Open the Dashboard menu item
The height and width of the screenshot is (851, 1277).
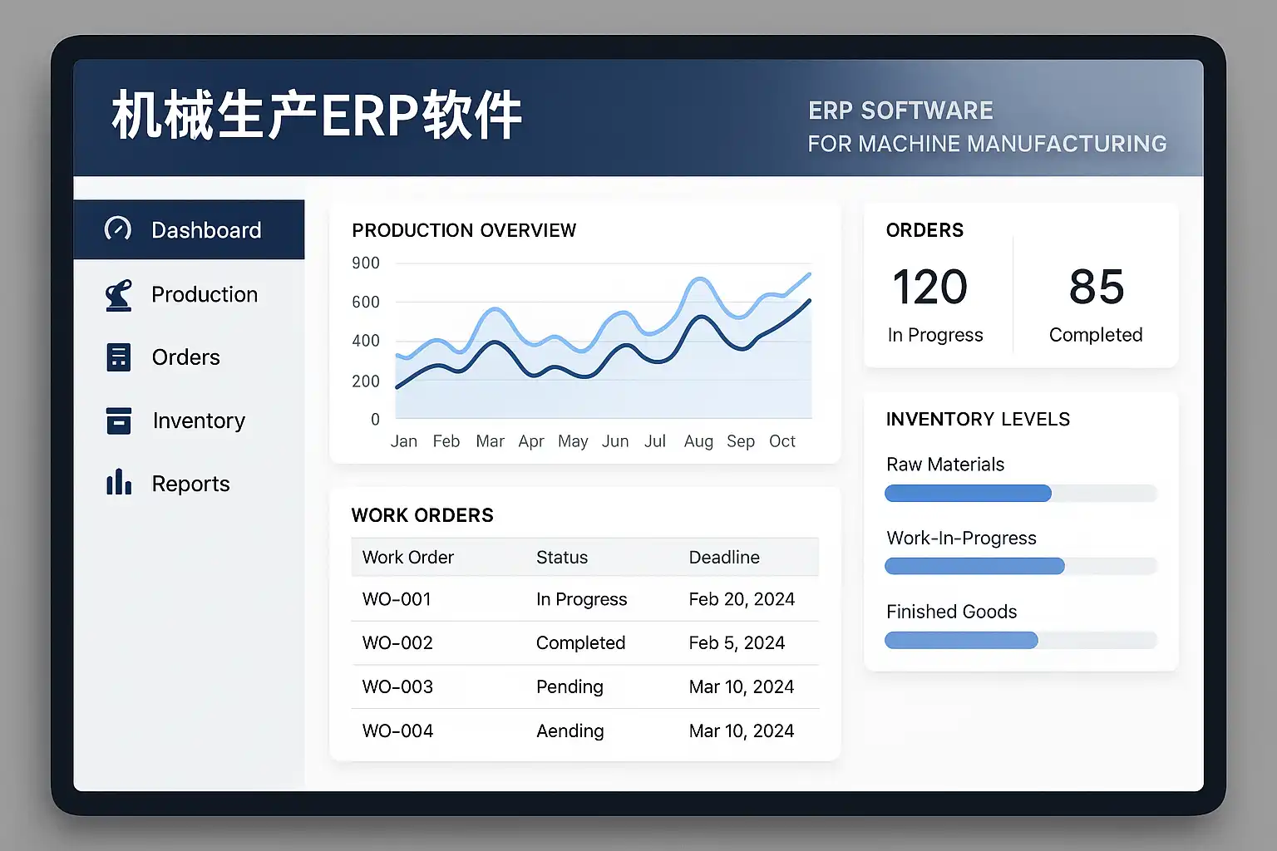click(189, 229)
